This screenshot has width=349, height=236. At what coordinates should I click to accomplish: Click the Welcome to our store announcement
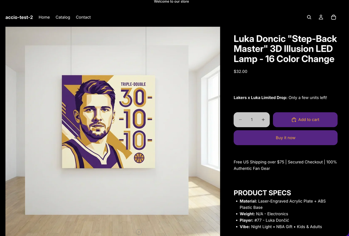tap(171, 2)
